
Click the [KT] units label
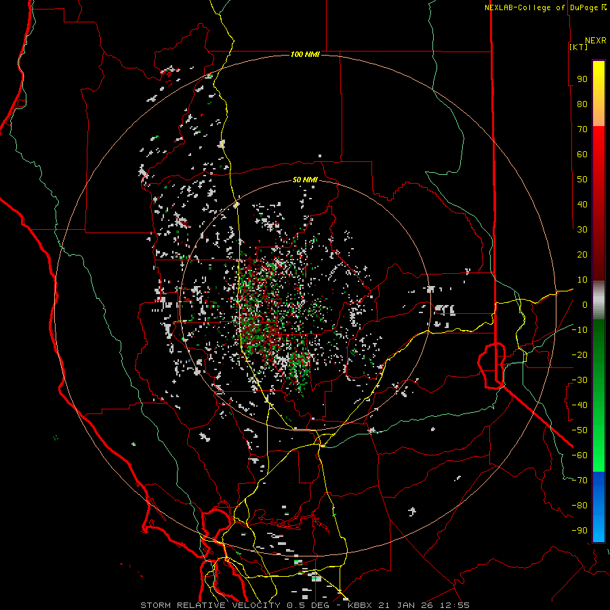point(579,47)
